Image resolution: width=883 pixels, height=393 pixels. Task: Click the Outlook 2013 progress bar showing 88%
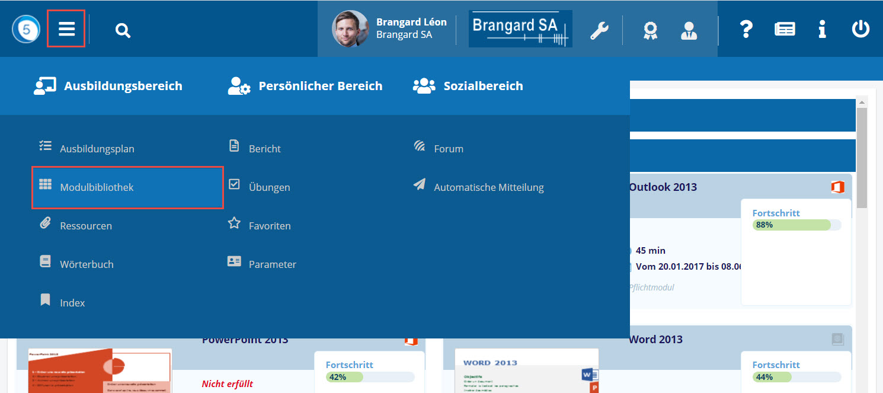pos(796,225)
